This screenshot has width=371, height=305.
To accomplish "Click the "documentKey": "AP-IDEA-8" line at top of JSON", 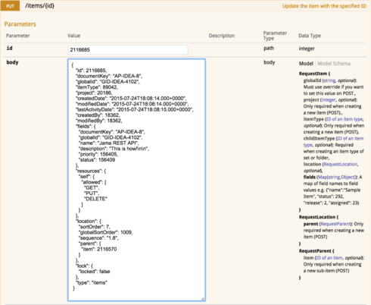I will pos(109,76).
